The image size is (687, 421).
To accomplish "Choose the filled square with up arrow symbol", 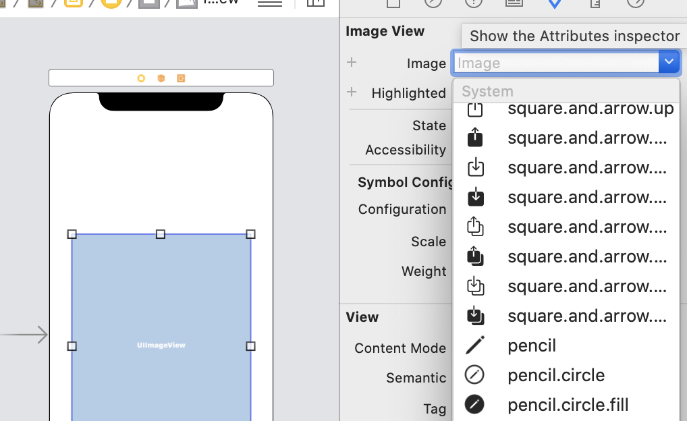I will 587,138.
